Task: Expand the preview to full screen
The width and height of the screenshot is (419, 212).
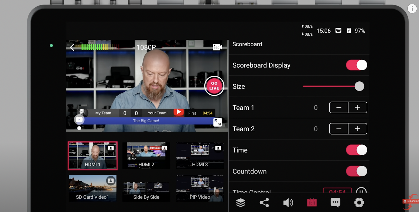Action: pyautogui.click(x=217, y=122)
